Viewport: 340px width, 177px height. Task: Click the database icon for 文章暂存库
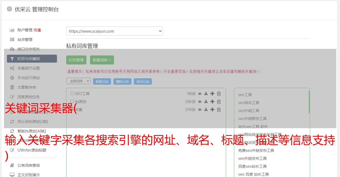tap(12, 87)
